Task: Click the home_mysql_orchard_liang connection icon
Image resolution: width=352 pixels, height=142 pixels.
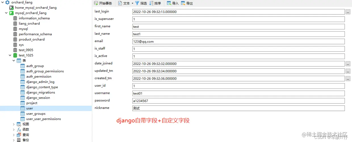Action: (11, 8)
